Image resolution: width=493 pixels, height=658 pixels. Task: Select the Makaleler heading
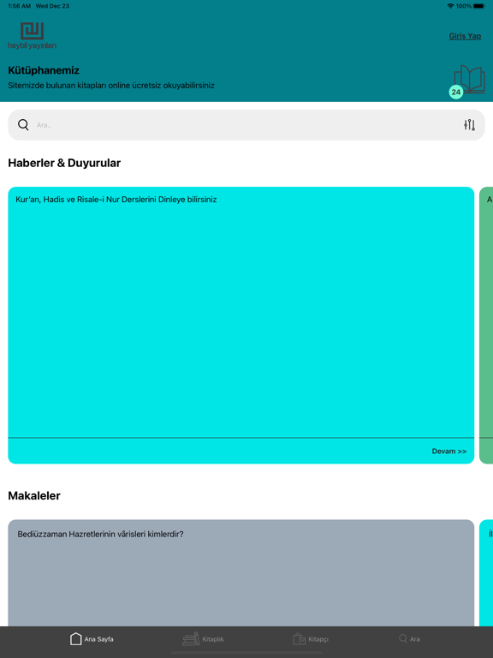coord(34,495)
